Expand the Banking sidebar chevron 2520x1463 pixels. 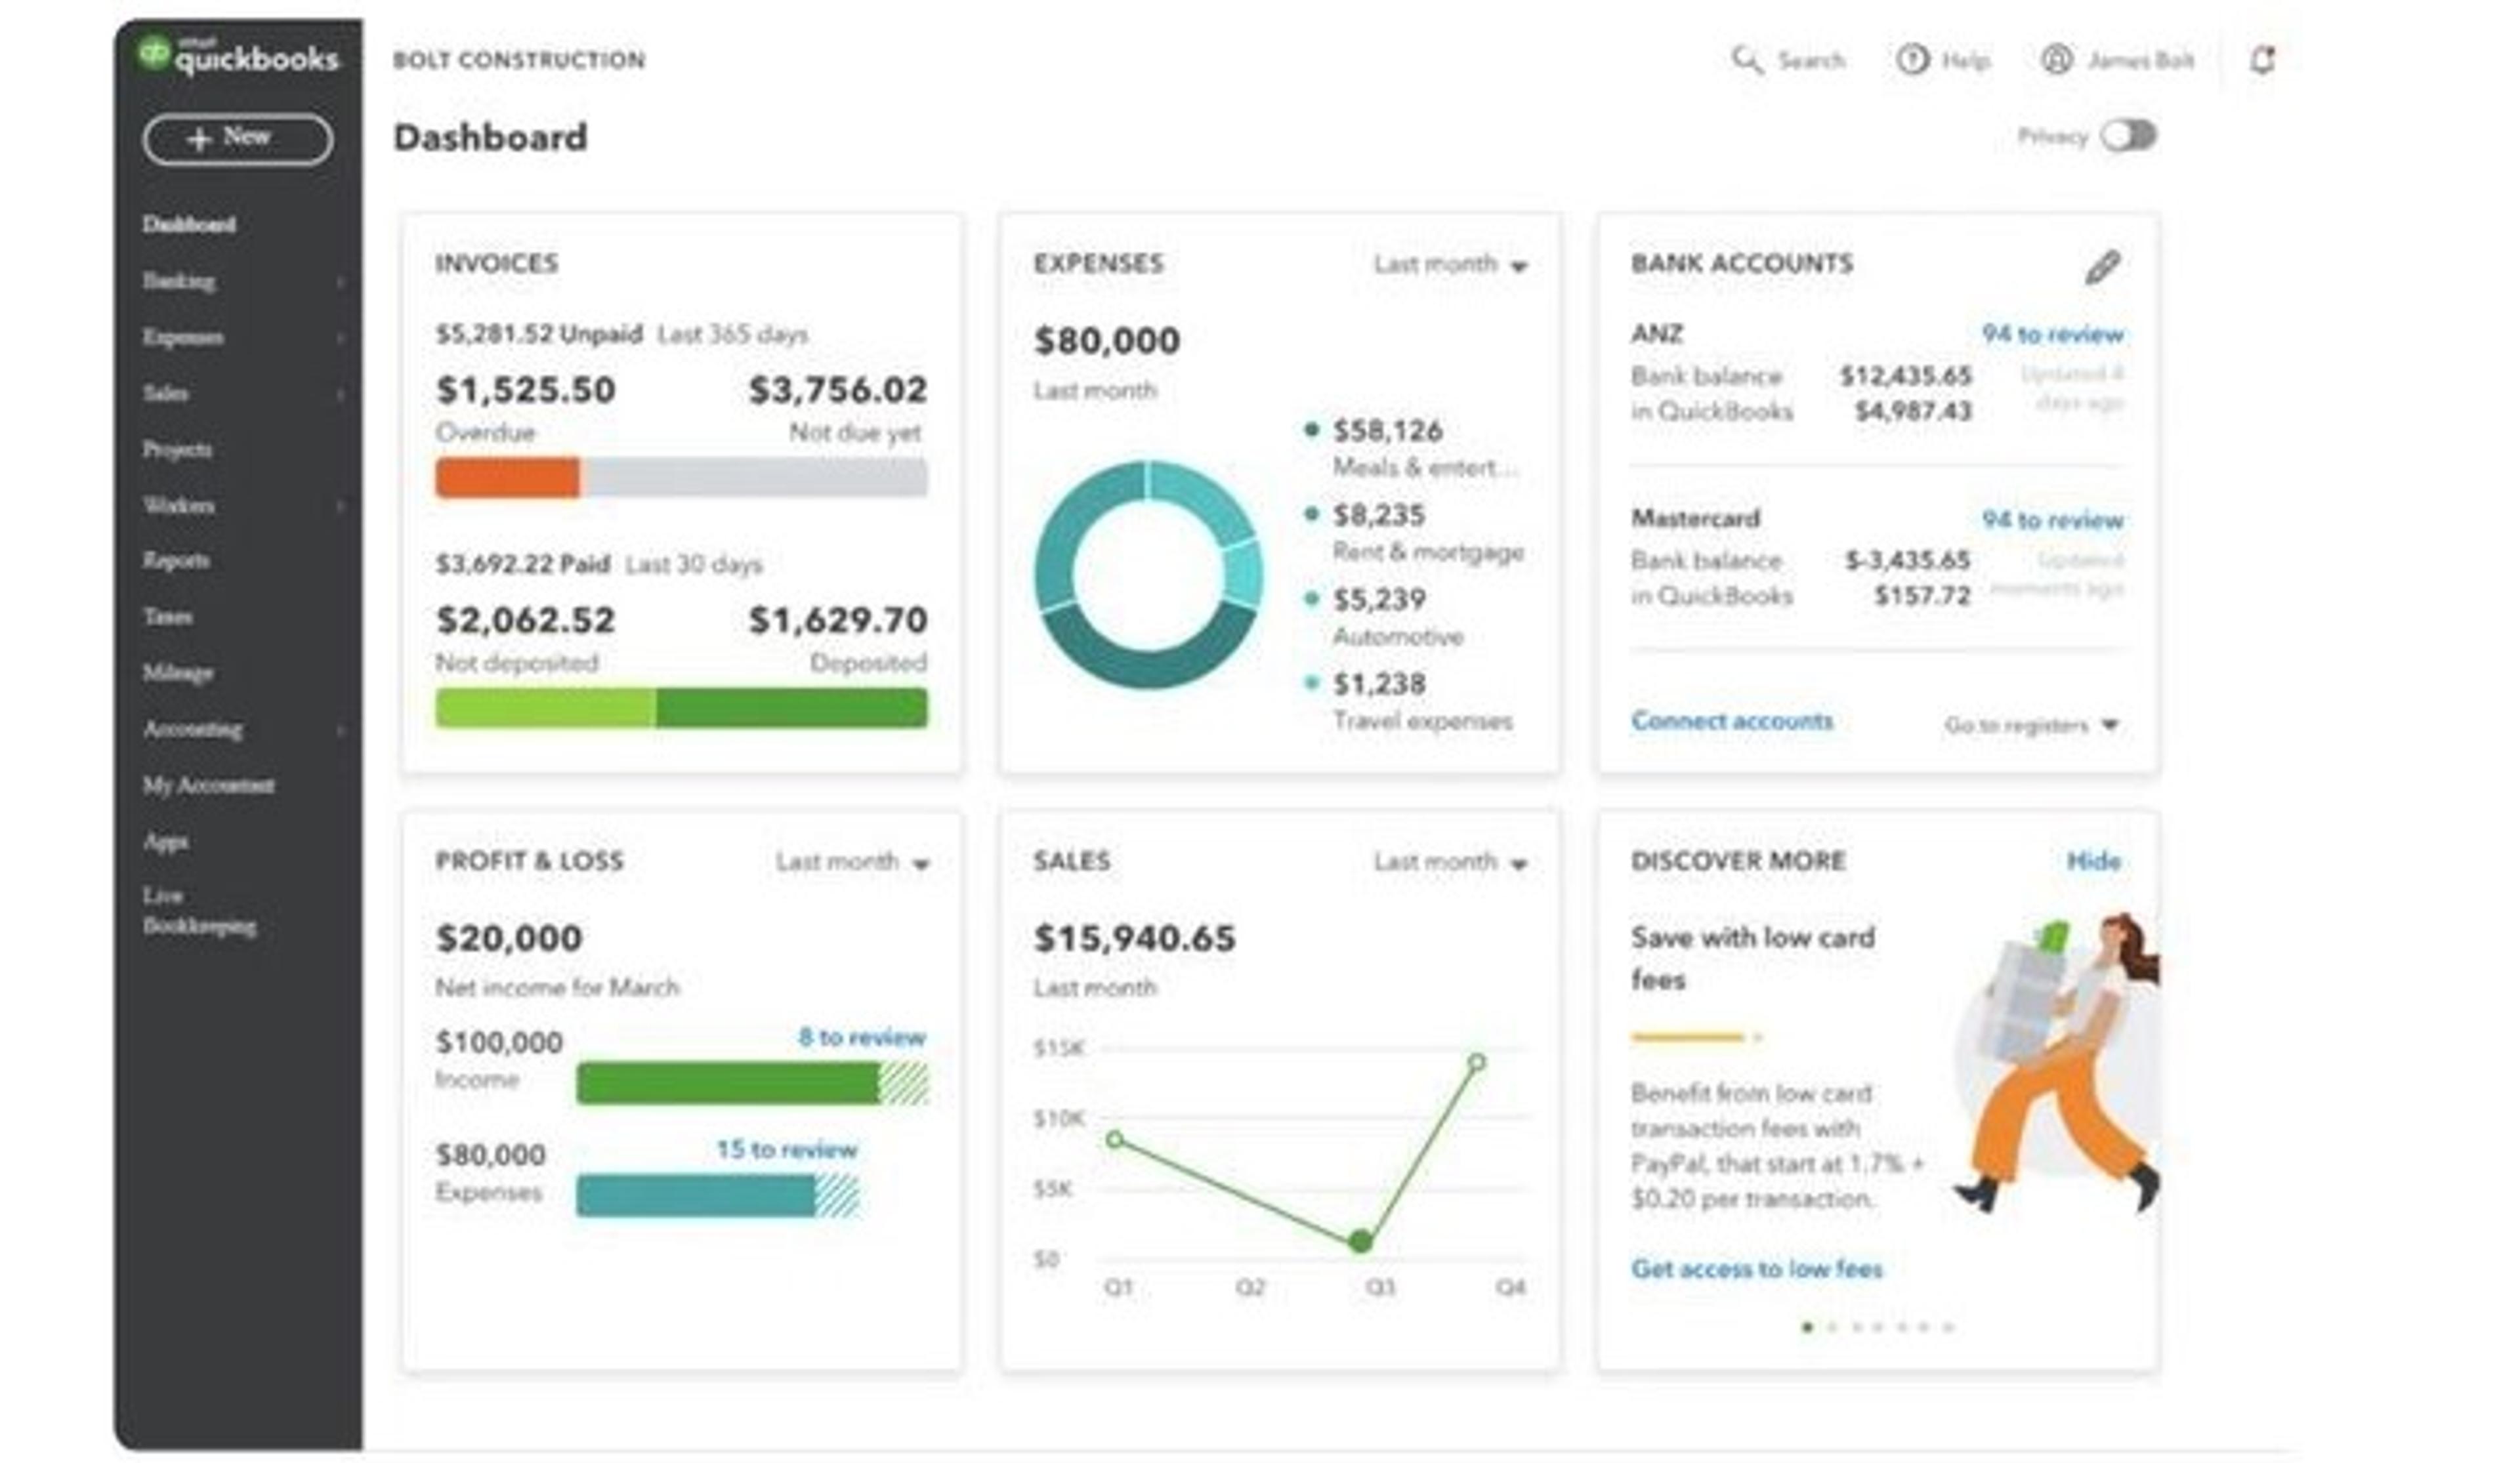(340, 282)
